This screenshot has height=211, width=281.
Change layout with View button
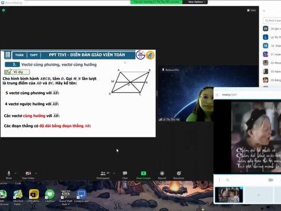coord(251,10)
